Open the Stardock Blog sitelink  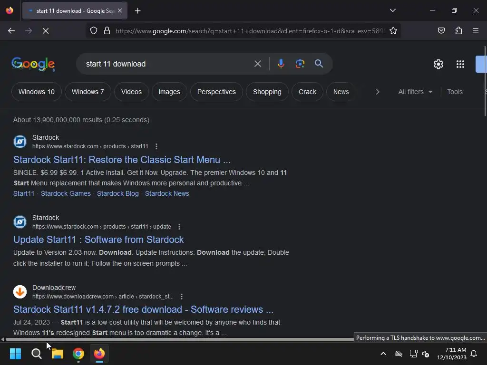[118, 193]
